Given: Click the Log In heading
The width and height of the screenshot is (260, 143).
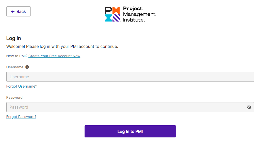Looking at the screenshot, I should click(14, 38).
